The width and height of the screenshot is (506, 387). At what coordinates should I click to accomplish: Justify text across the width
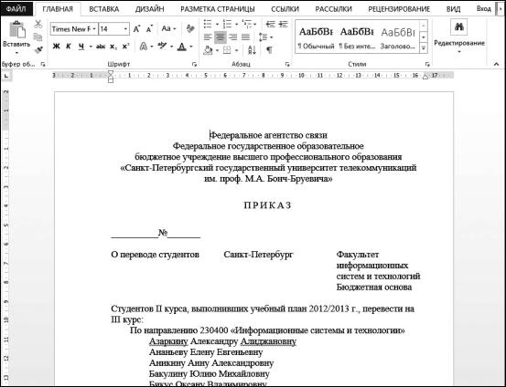click(245, 37)
